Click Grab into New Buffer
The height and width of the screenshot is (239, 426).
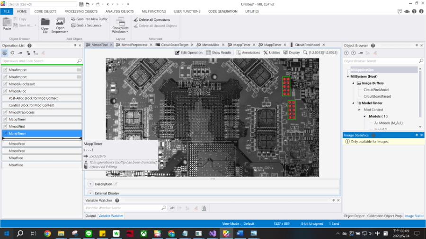click(89, 19)
